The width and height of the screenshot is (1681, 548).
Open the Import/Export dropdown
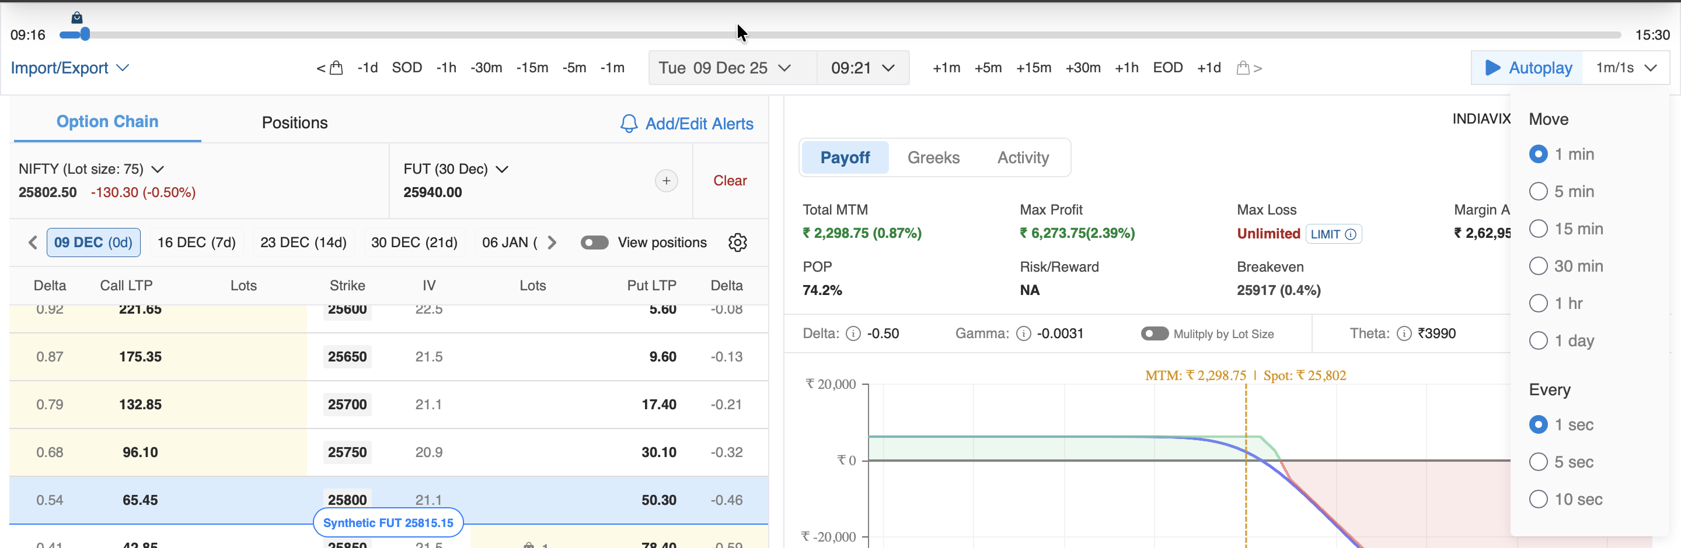point(69,68)
